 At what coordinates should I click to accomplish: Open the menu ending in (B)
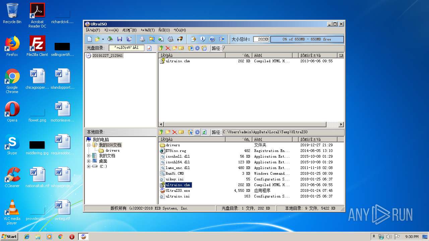[129, 30]
